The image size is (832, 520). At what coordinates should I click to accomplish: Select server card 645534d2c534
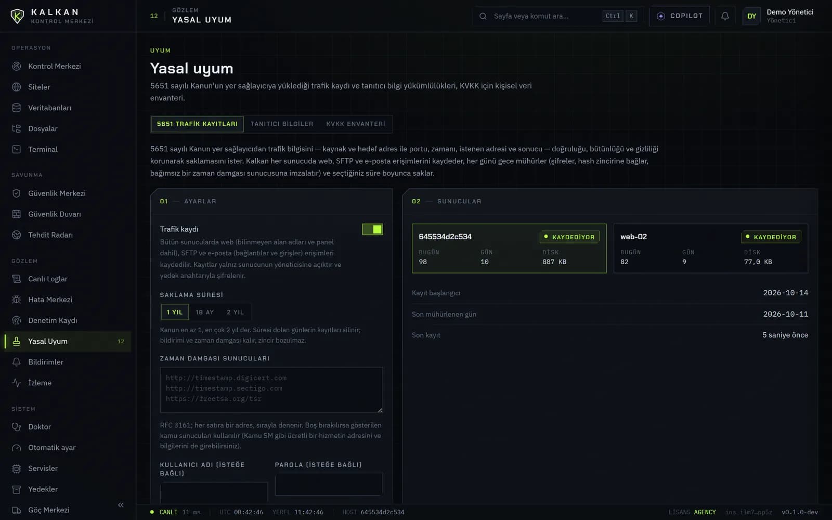pos(509,249)
